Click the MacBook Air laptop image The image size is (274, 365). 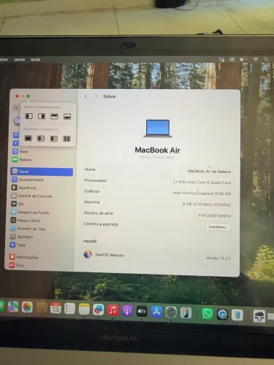click(158, 128)
